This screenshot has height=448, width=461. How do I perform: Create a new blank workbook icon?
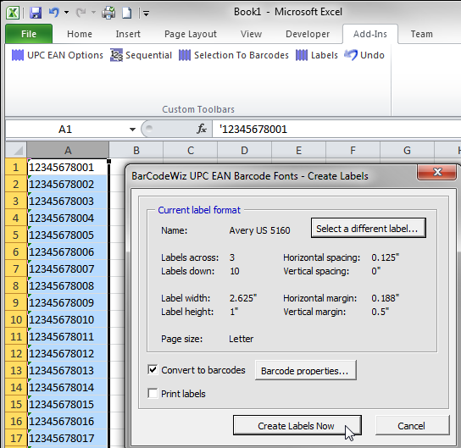coord(127,13)
